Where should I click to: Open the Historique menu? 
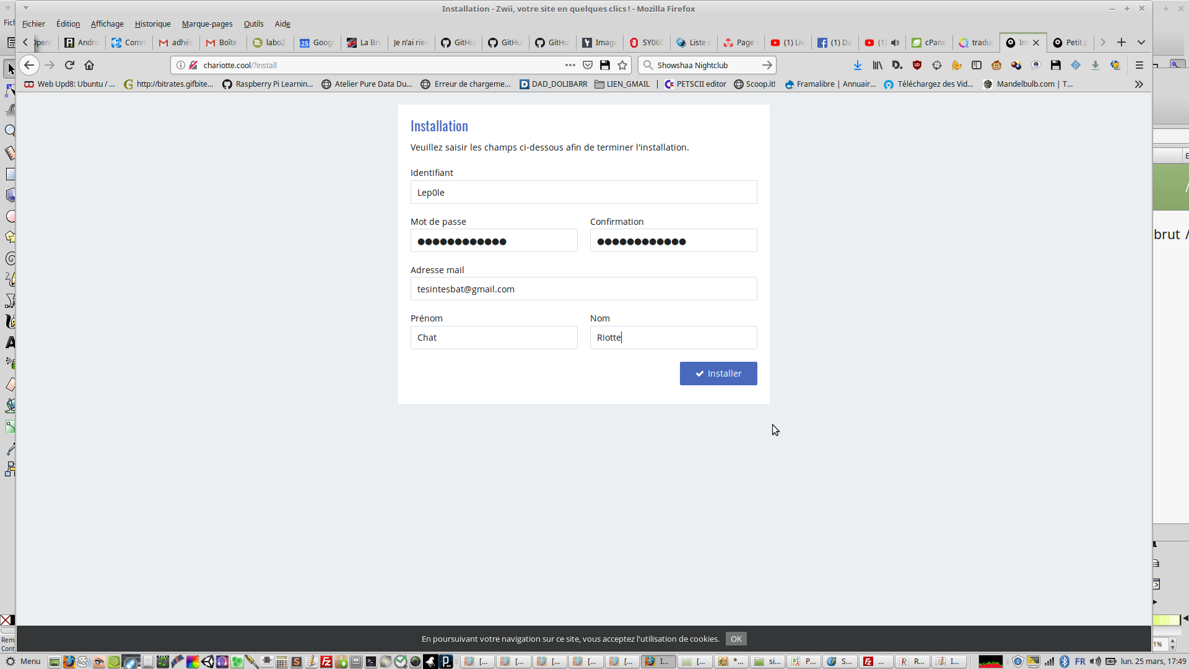[152, 24]
